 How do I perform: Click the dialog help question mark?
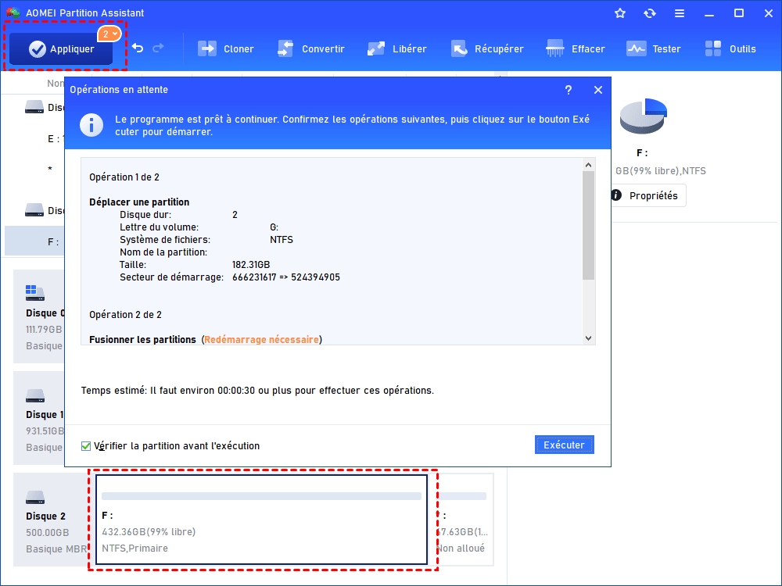click(x=569, y=90)
